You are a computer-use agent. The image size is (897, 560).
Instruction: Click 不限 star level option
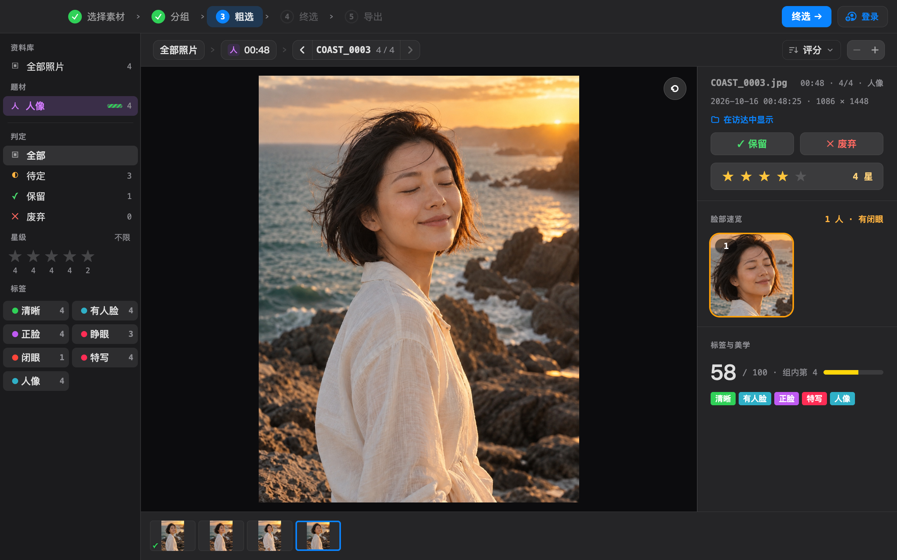point(122,238)
